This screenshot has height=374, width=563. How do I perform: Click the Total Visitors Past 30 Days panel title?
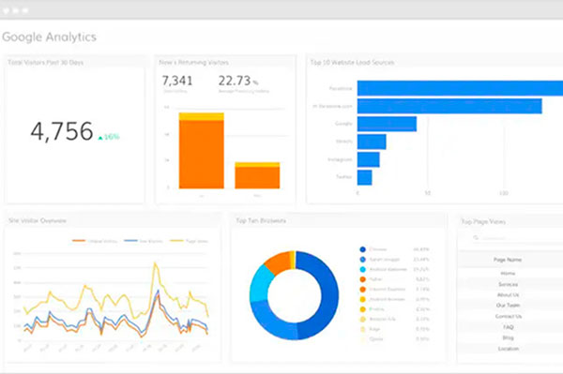[46, 63]
